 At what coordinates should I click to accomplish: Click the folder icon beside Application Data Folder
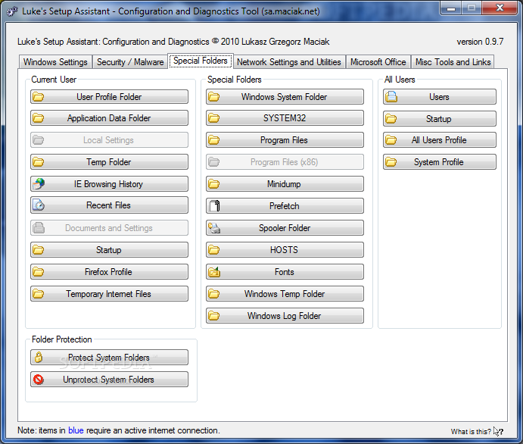pos(39,118)
